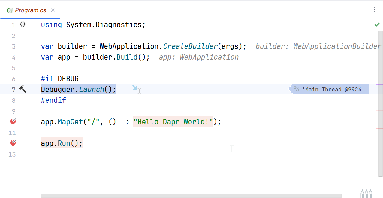Toggle the breakpoint on the app.Run line
The image size is (383, 198).
(13, 143)
